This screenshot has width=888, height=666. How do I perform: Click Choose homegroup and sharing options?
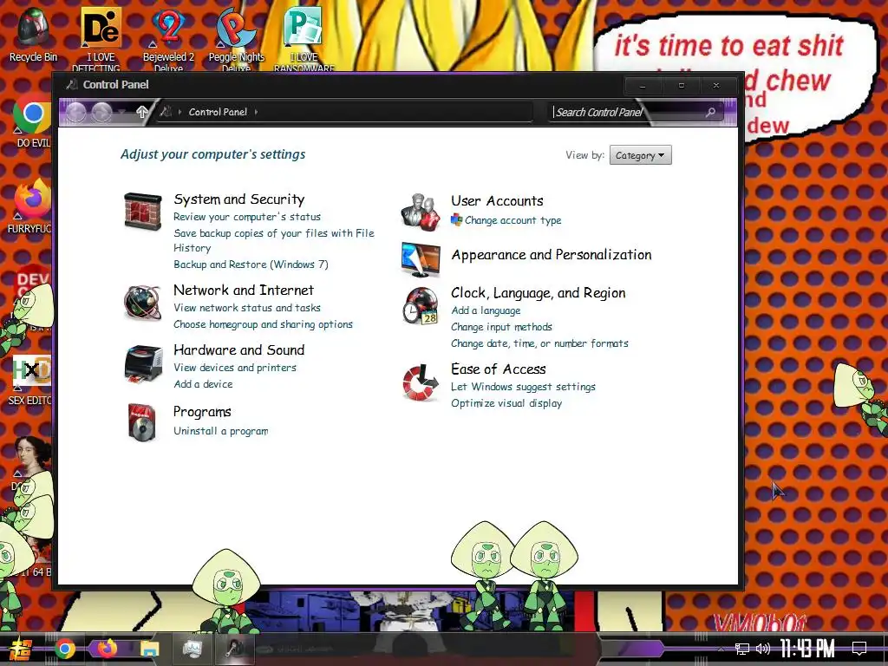point(264,324)
